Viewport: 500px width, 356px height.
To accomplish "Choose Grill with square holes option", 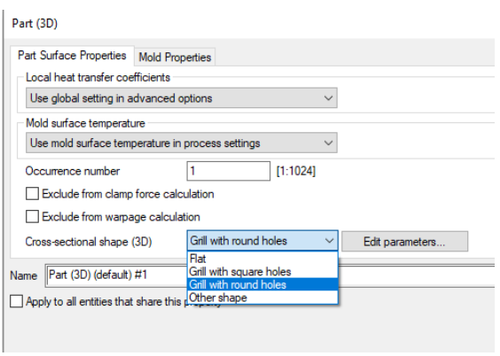I will coord(262,272).
